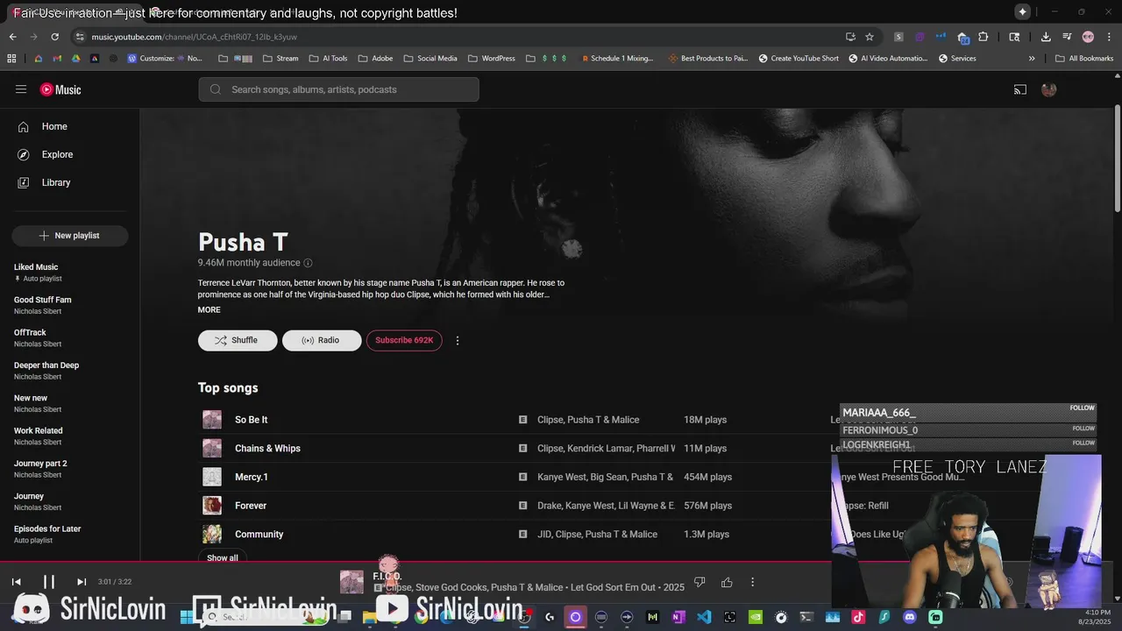Skip to the previous track
The width and height of the screenshot is (1122, 631).
[x=16, y=582]
